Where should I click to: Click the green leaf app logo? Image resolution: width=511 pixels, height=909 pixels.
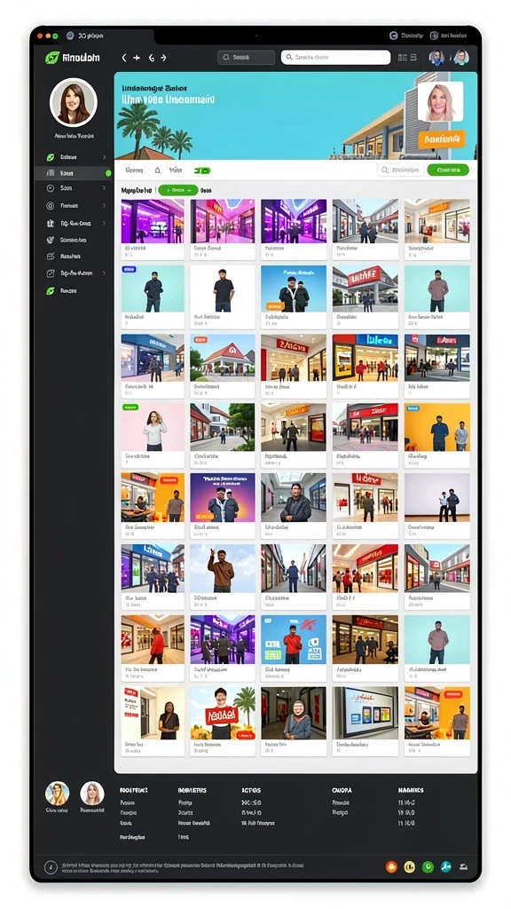point(51,58)
